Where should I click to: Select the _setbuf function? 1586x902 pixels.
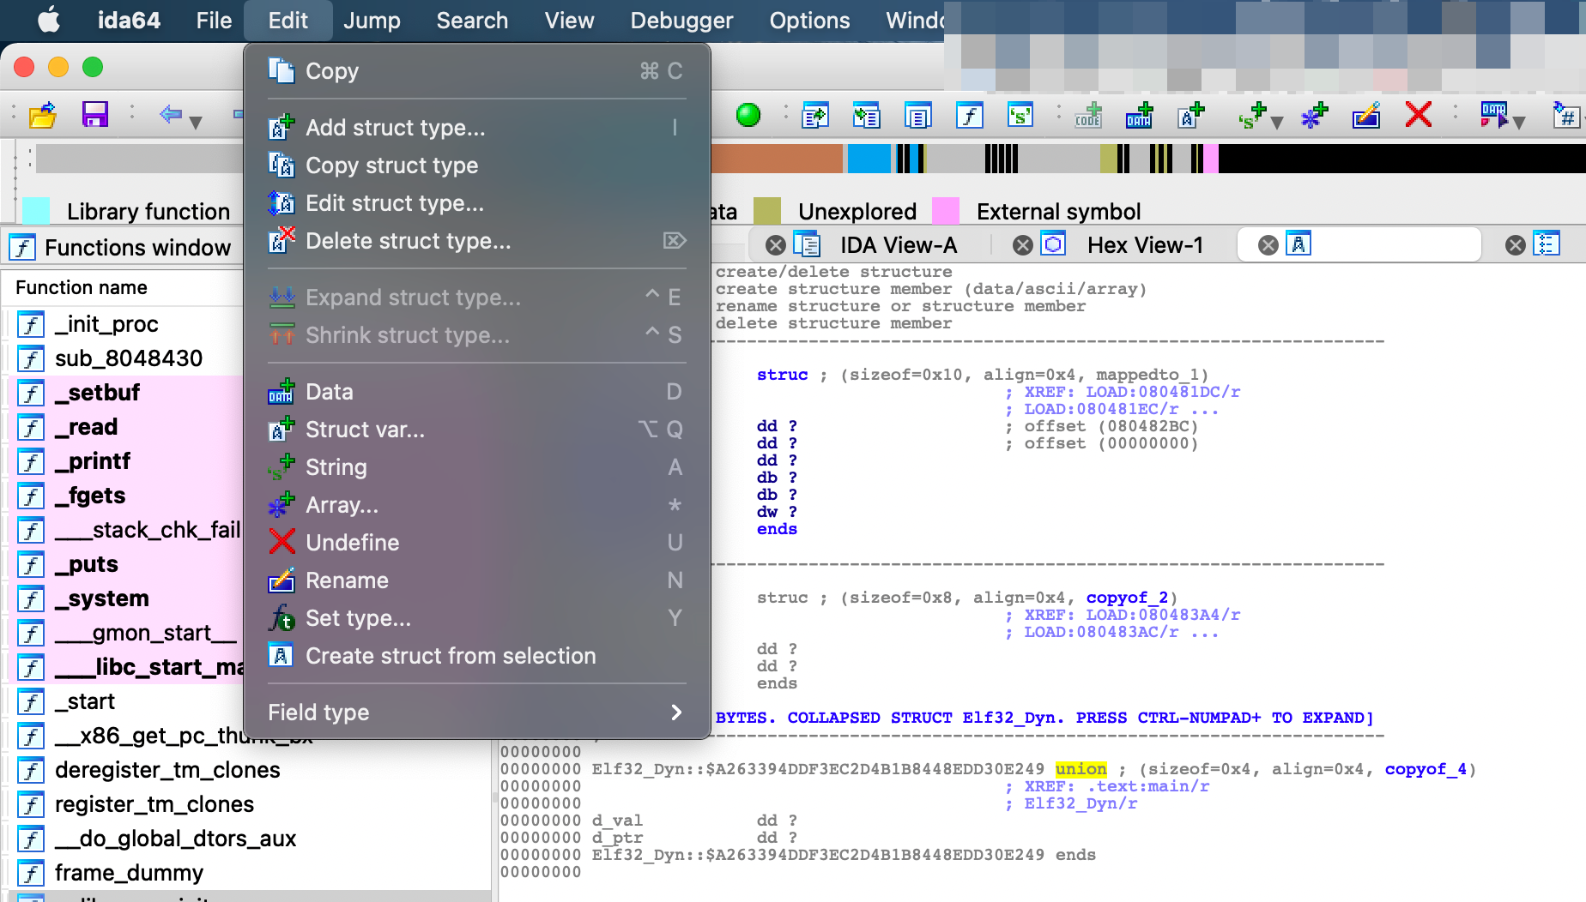coord(97,393)
